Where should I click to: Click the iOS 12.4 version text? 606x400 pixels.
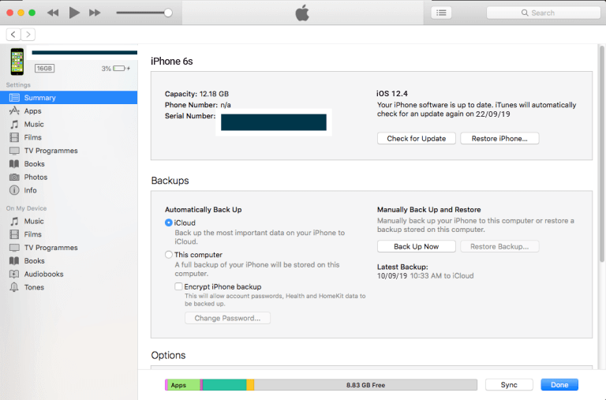point(392,94)
